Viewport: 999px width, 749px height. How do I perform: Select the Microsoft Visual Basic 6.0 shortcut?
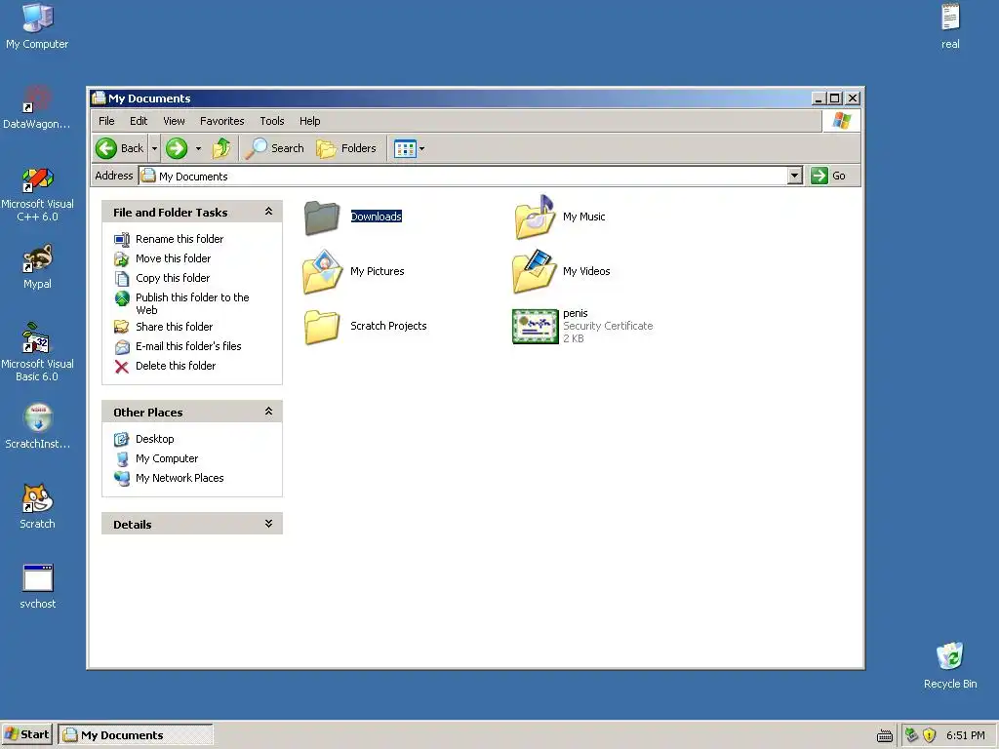coord(37,338)
